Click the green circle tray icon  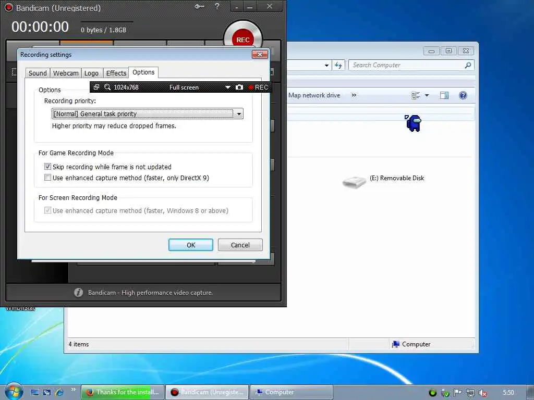(432, 393)
